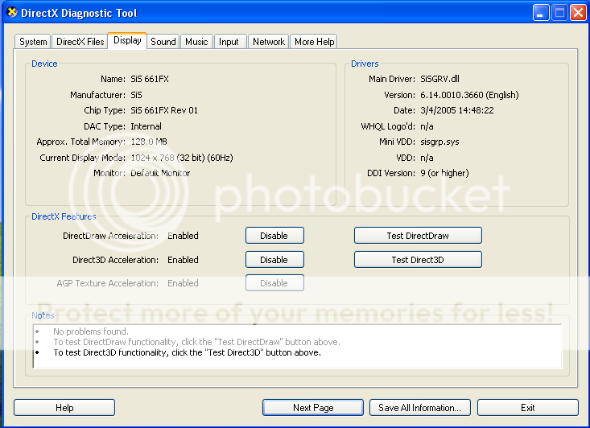Go to the Sound tab
Screen dimensions: 590x428
(163, 42)
